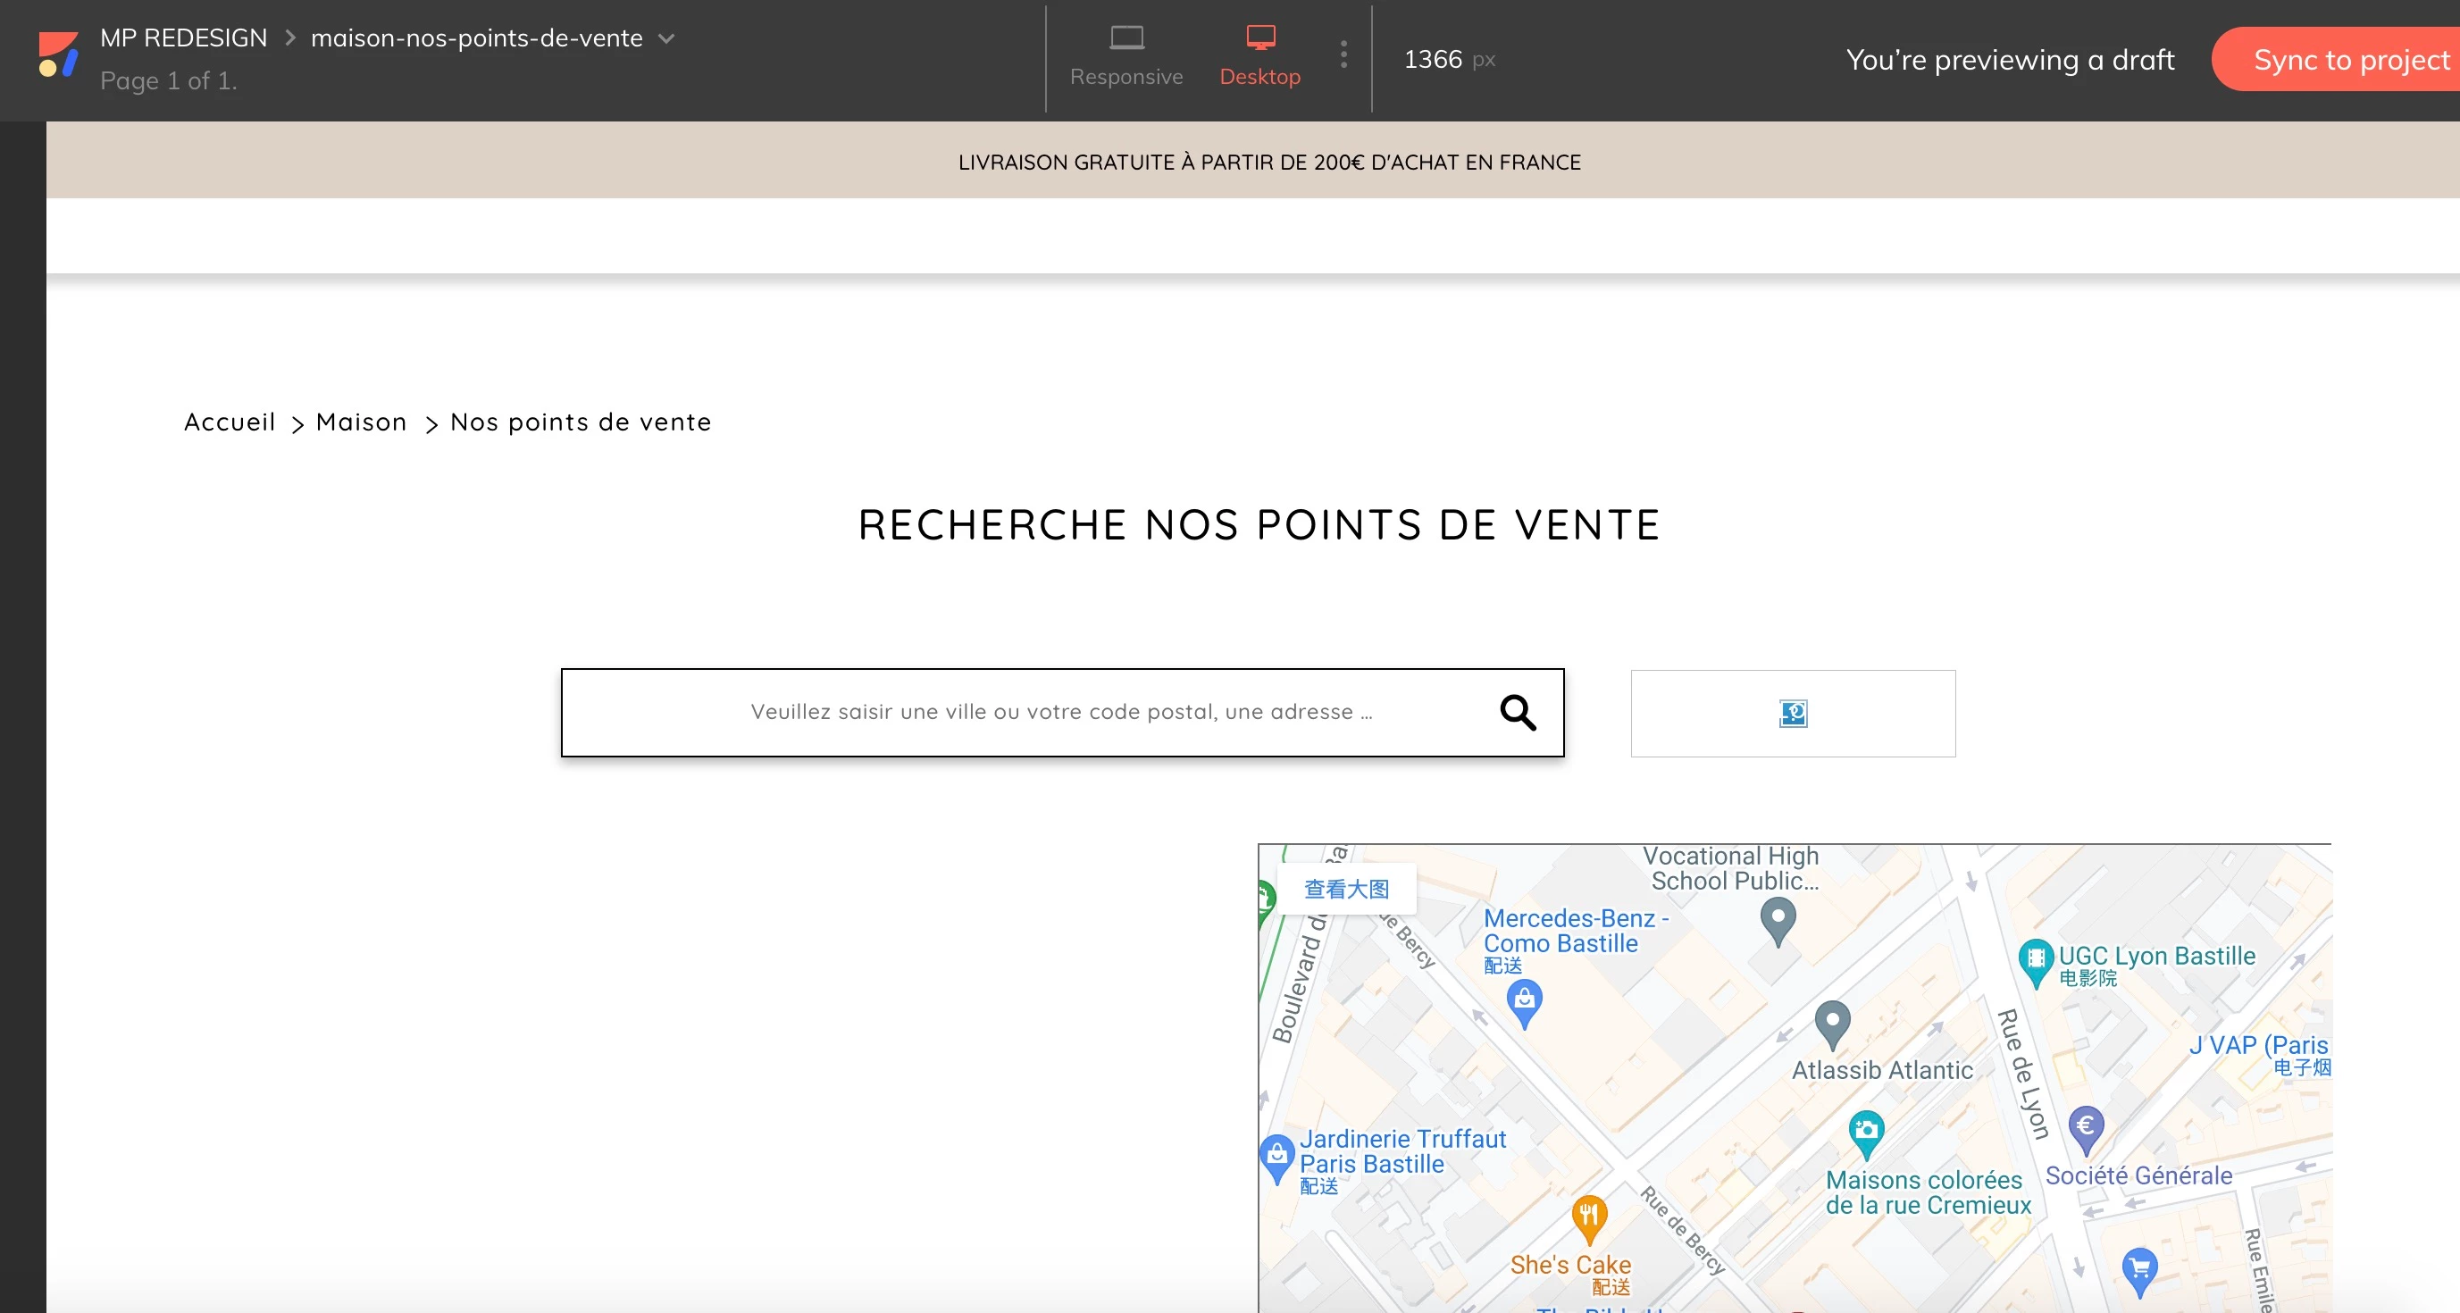Open the three-dot device options menu
The height and width of the screenshot is (1313, 2460).
click(1343, 54)
